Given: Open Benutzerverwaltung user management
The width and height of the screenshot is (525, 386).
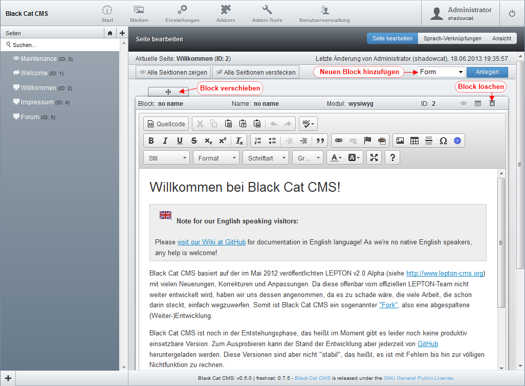Looking at the screenshot, I should 324,14.
